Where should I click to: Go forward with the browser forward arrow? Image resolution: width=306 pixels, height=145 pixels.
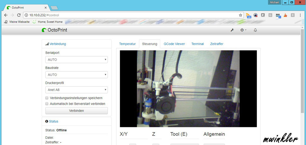12,15
